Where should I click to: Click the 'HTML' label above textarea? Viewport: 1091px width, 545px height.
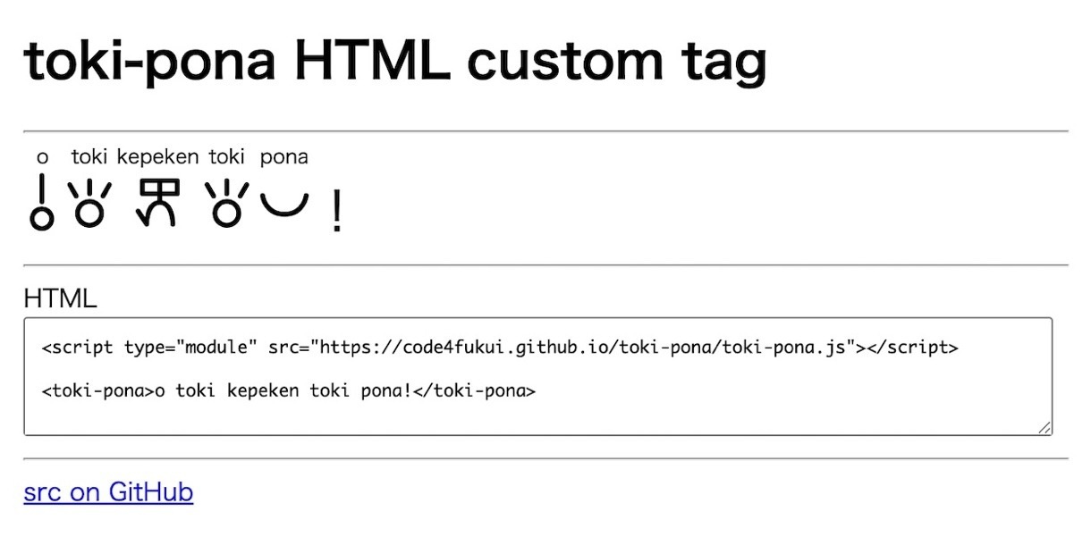click(x=60, y=298)
